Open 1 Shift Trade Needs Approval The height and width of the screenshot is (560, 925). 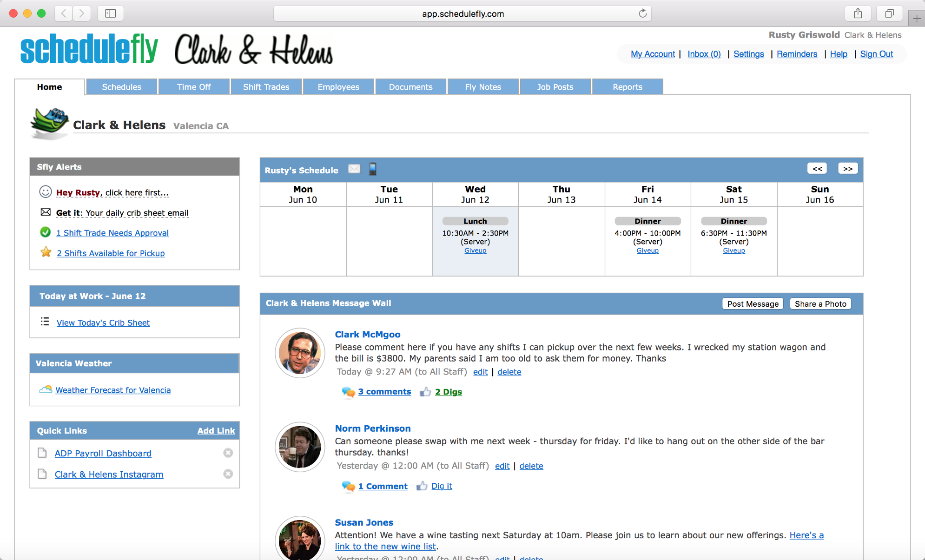click(x=112, y=233)
